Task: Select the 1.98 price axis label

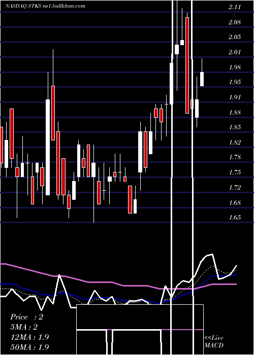Action: pos(235,67)
